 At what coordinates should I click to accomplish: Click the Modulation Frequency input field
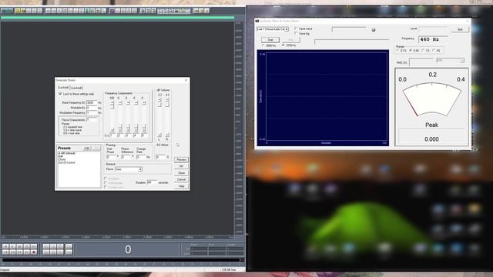click(92, 113)
